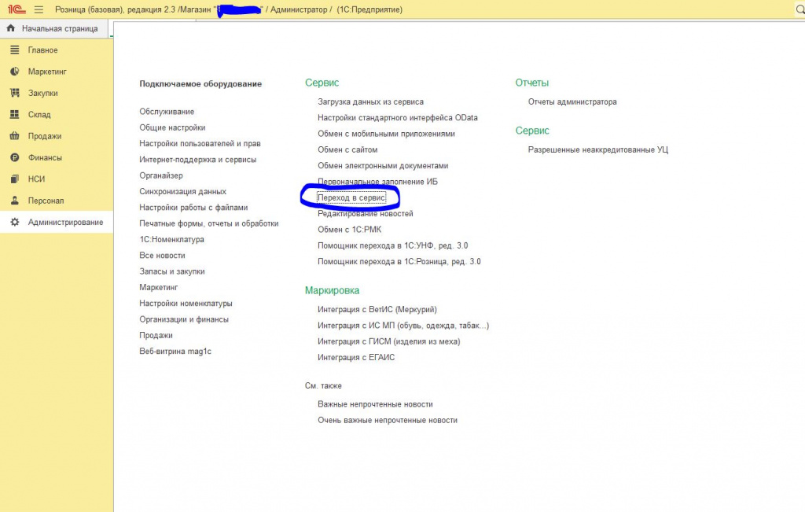
Task: Open the Продажи sidebar section
Action: pos(45,136)
